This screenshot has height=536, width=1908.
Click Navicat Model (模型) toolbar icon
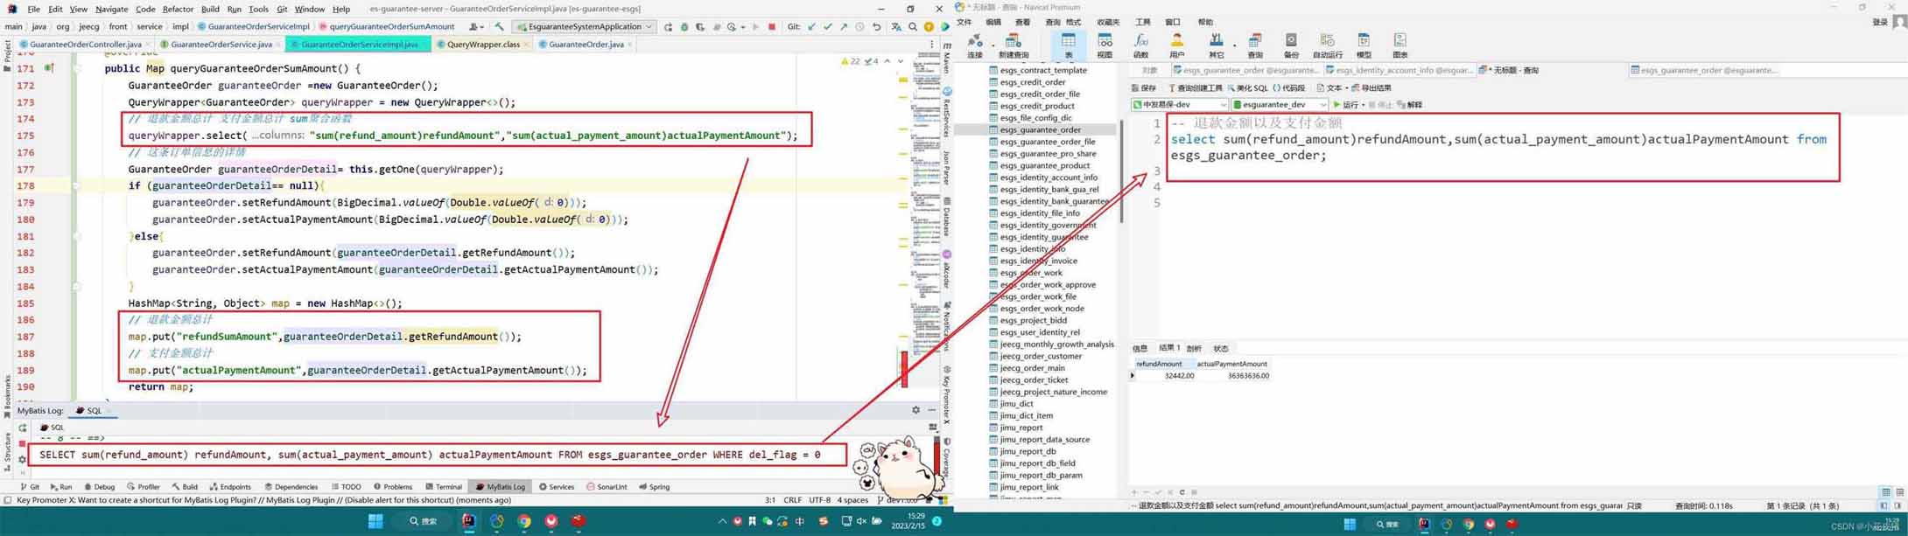click(x=1364, y=45)
